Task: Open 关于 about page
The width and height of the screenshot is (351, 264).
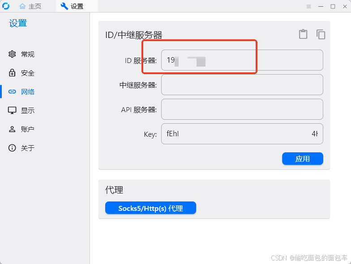Action: tap(21, 148)
